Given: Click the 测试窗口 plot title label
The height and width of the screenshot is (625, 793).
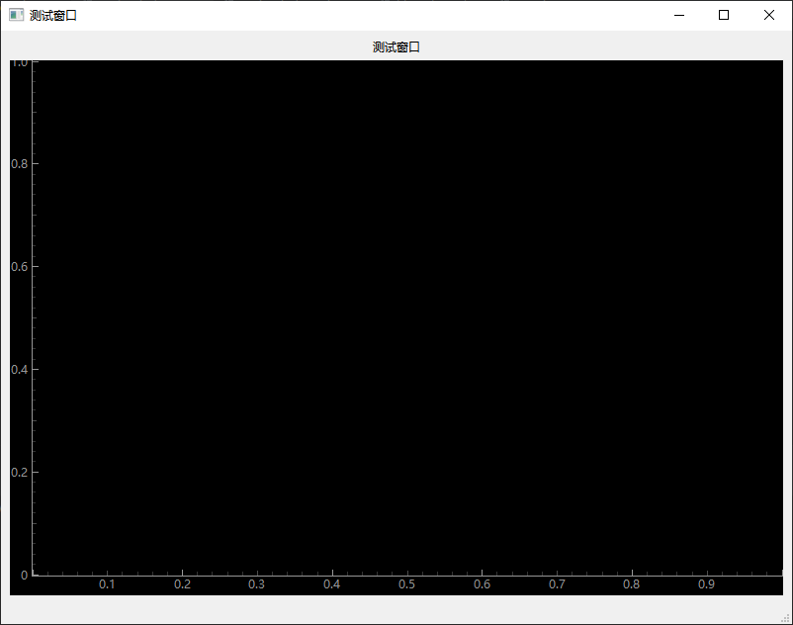Looking at the screenshot, I should 396,47.
